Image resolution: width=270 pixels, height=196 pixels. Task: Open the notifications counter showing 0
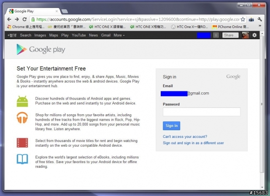point(216,35)
